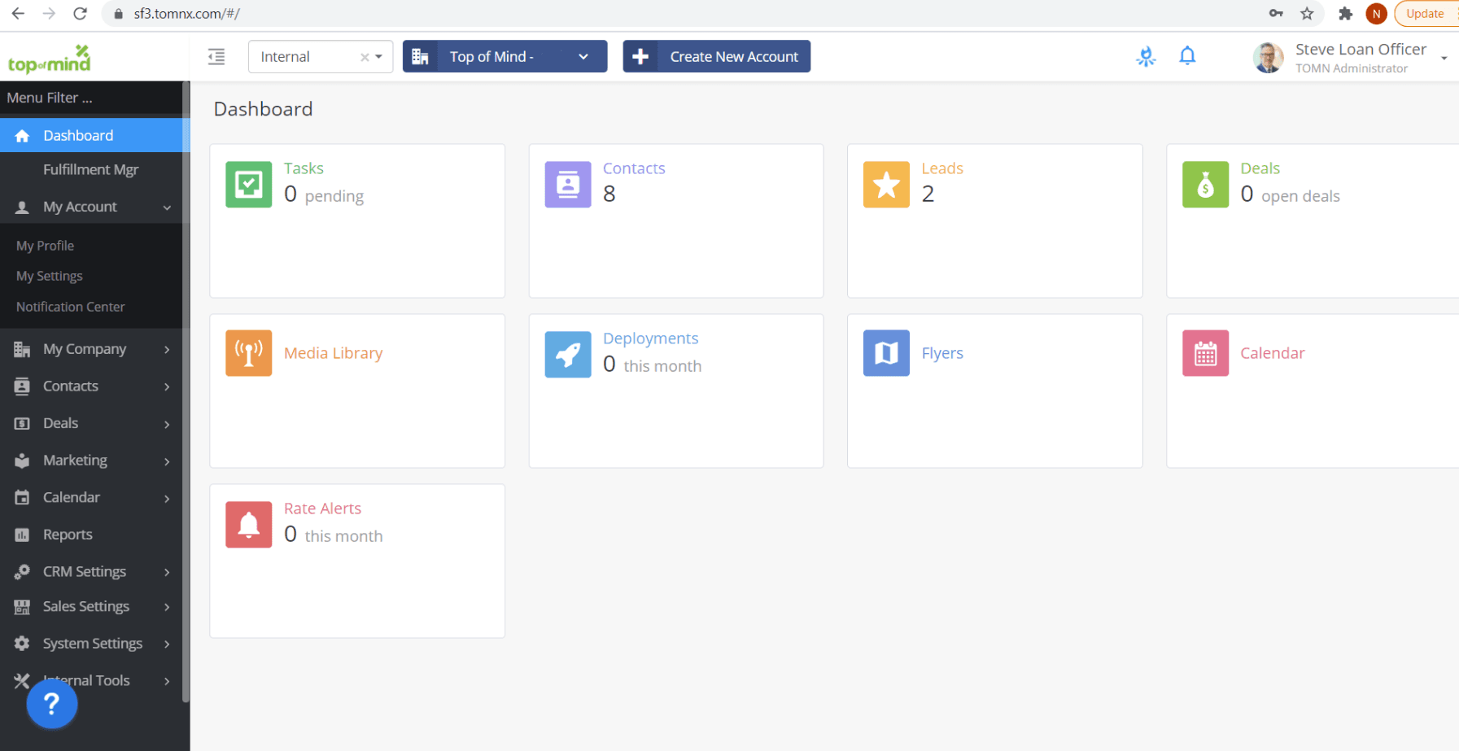Click the blue help bubble icon
Screen dimensions: 1459x751
(51, 703)
